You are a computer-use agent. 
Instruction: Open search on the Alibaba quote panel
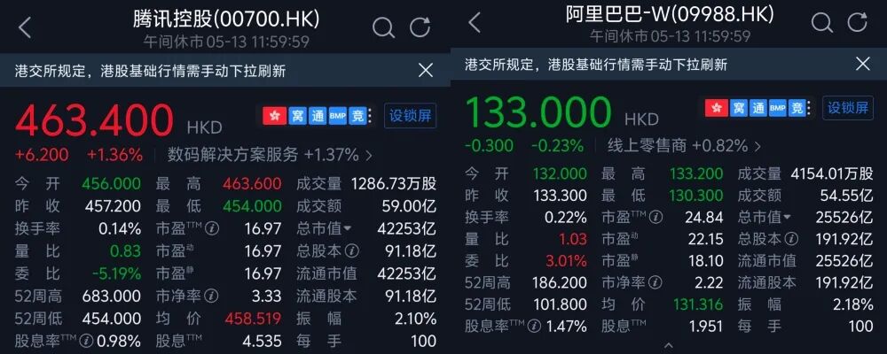point(822,22)
